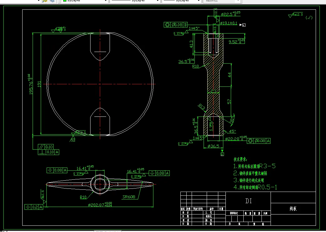Select the concentricity ø0.08 B tolerance frame

[x=176, y=25]
